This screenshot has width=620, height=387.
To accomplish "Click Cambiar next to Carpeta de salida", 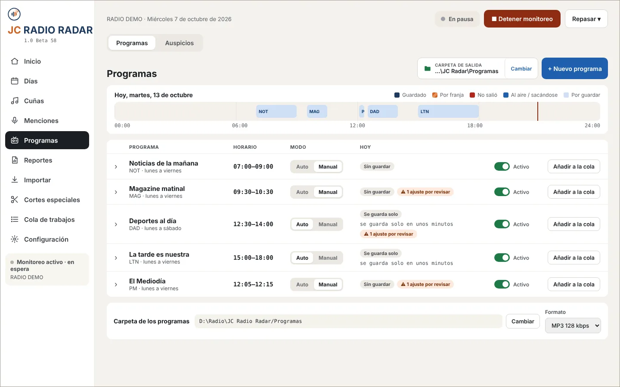I will [521, 69].
